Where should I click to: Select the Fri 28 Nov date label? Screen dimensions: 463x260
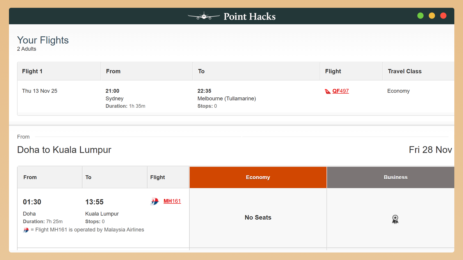tap(430, 150)
